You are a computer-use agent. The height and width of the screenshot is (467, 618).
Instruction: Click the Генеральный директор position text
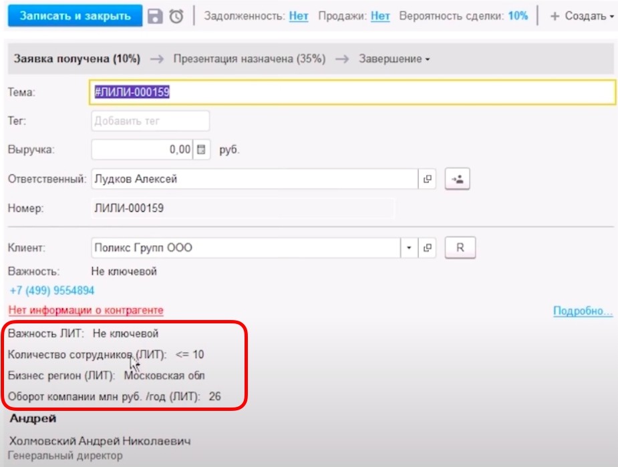(x=65, y=456)
